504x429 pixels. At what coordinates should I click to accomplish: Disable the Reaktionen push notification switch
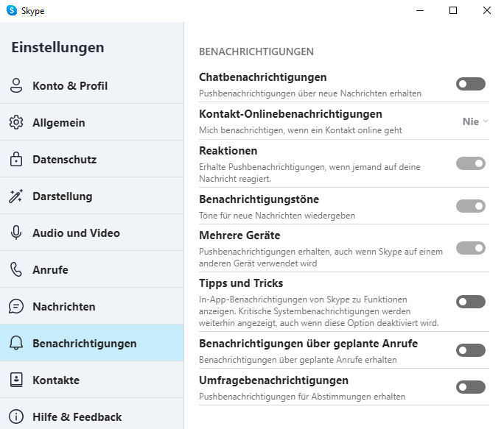pyautogui.click(x=471, y=163)
